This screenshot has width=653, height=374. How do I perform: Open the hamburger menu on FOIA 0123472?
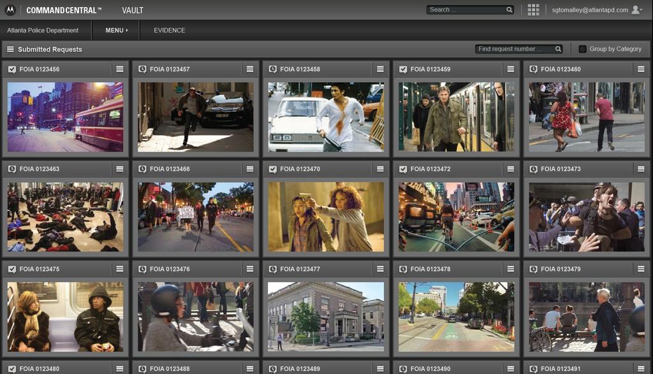coord(511,169)
